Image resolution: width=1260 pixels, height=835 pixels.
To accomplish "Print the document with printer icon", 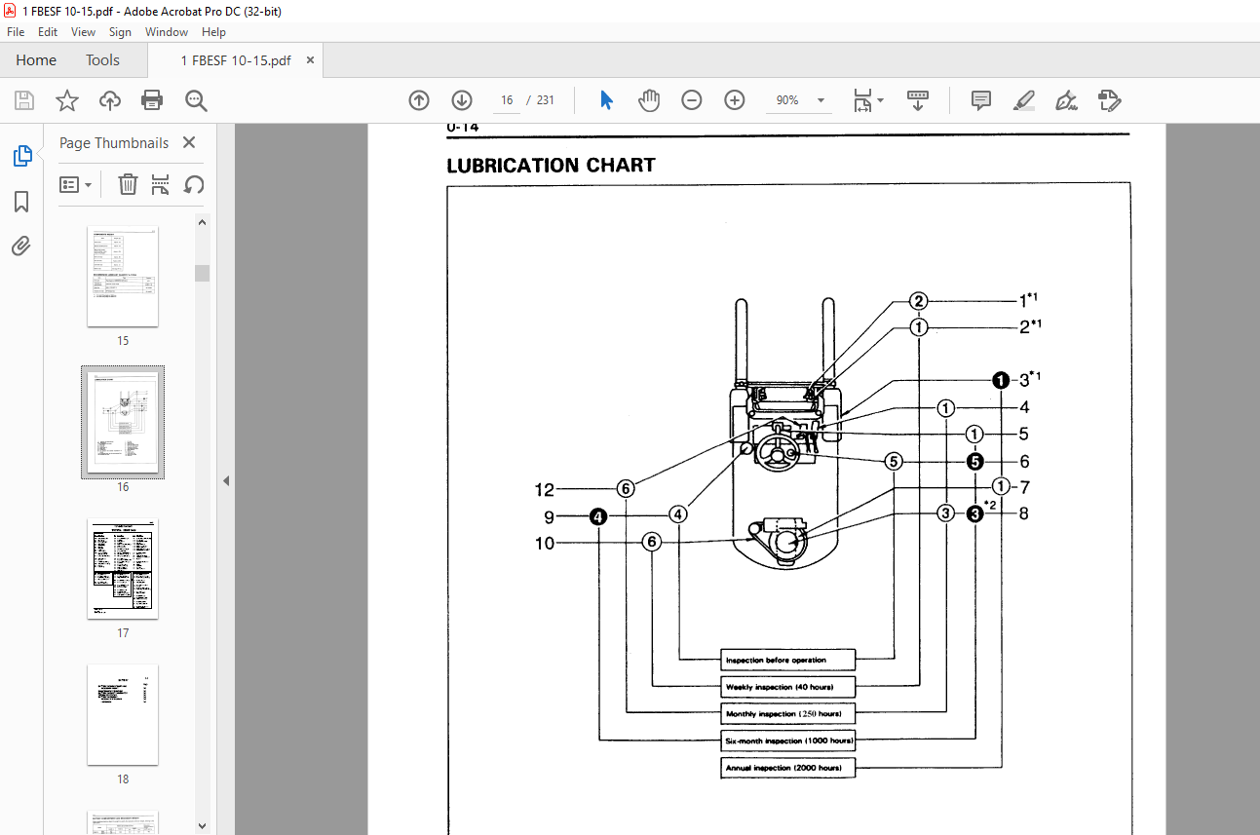I will tap(152, 100).
